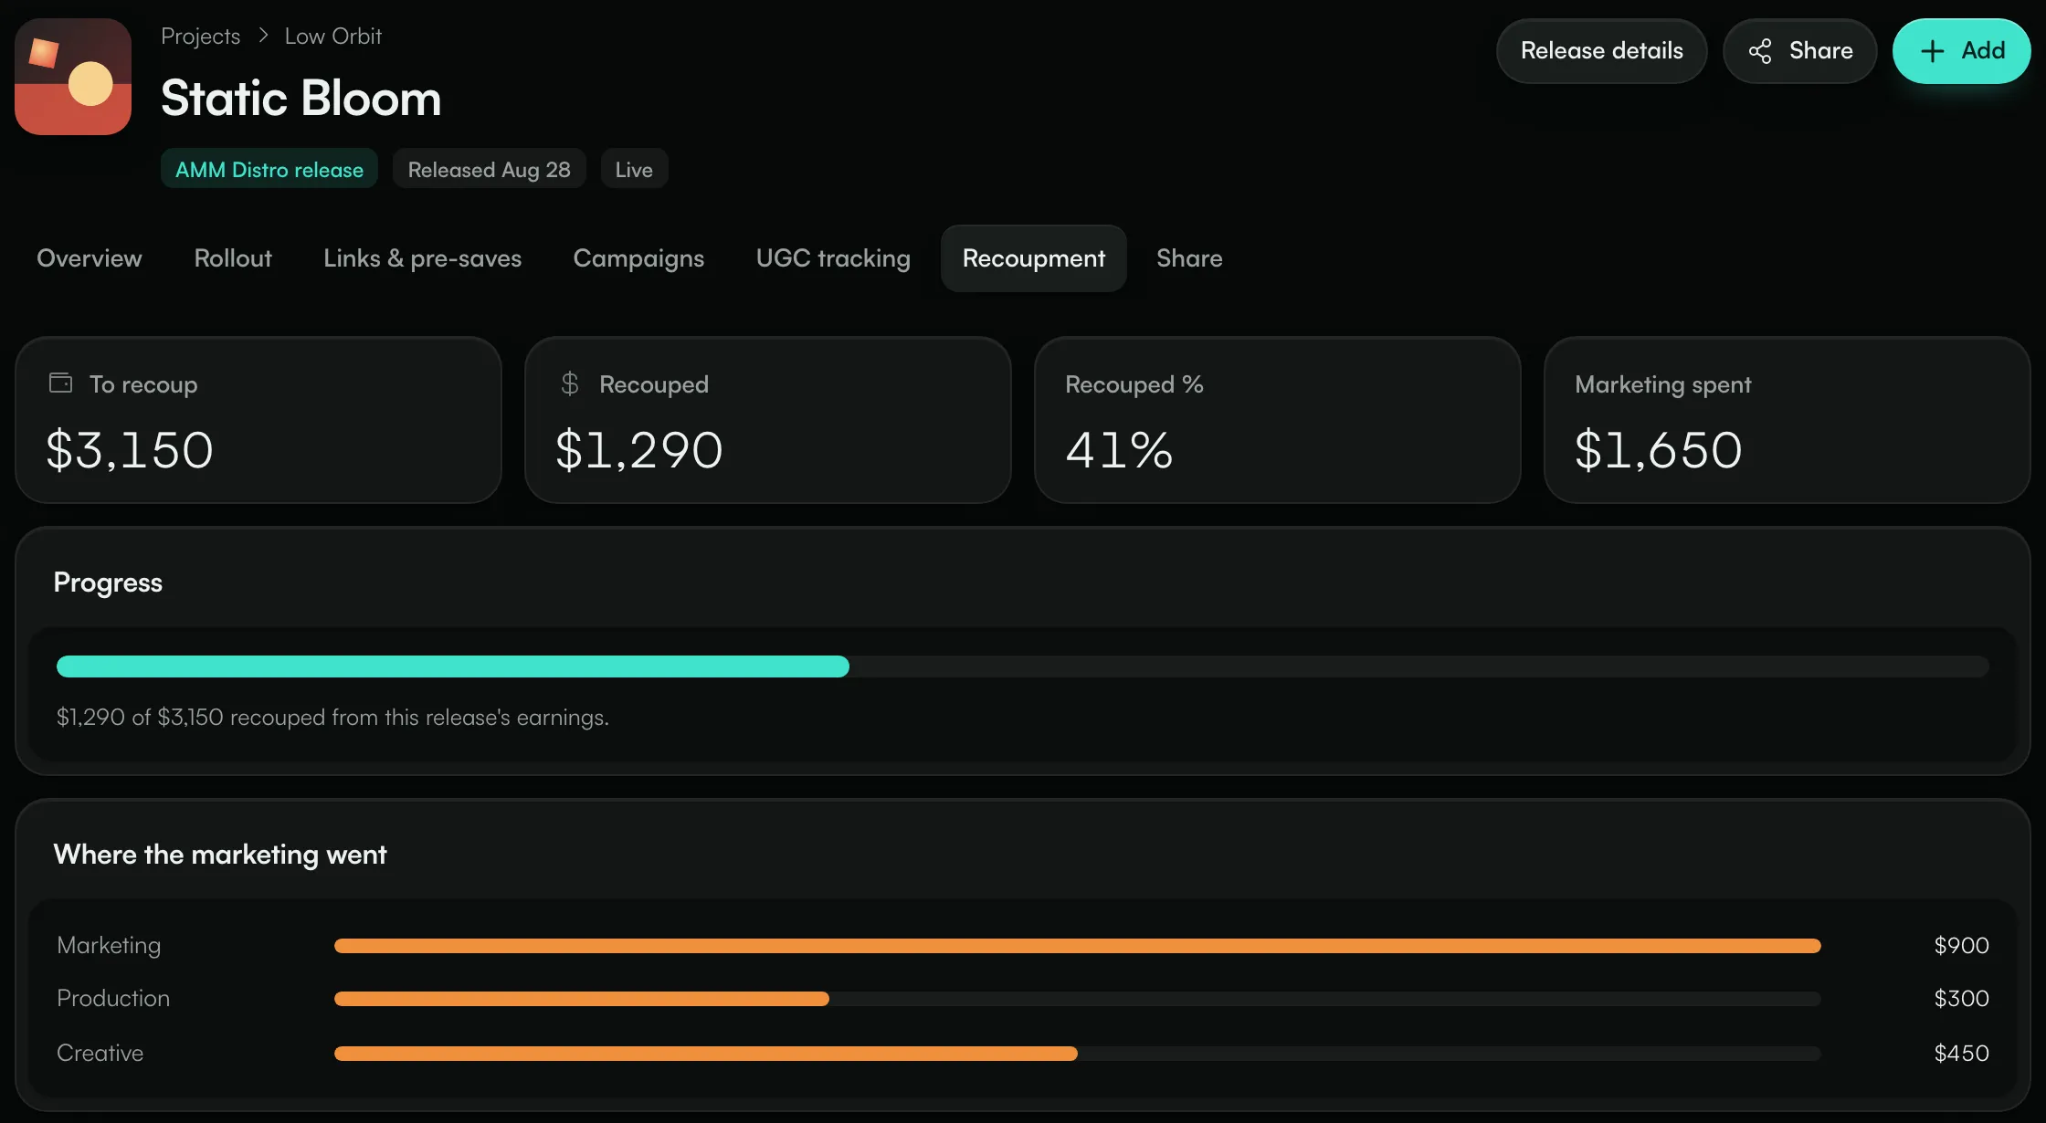Switch to the Overview tab

(90, 258)
